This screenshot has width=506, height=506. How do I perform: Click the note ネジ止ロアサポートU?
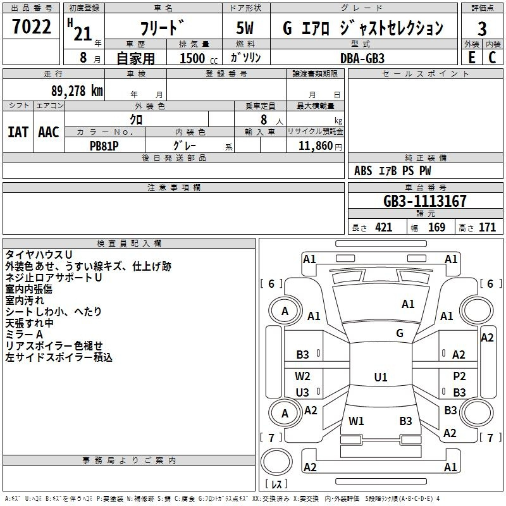[54, 278]
